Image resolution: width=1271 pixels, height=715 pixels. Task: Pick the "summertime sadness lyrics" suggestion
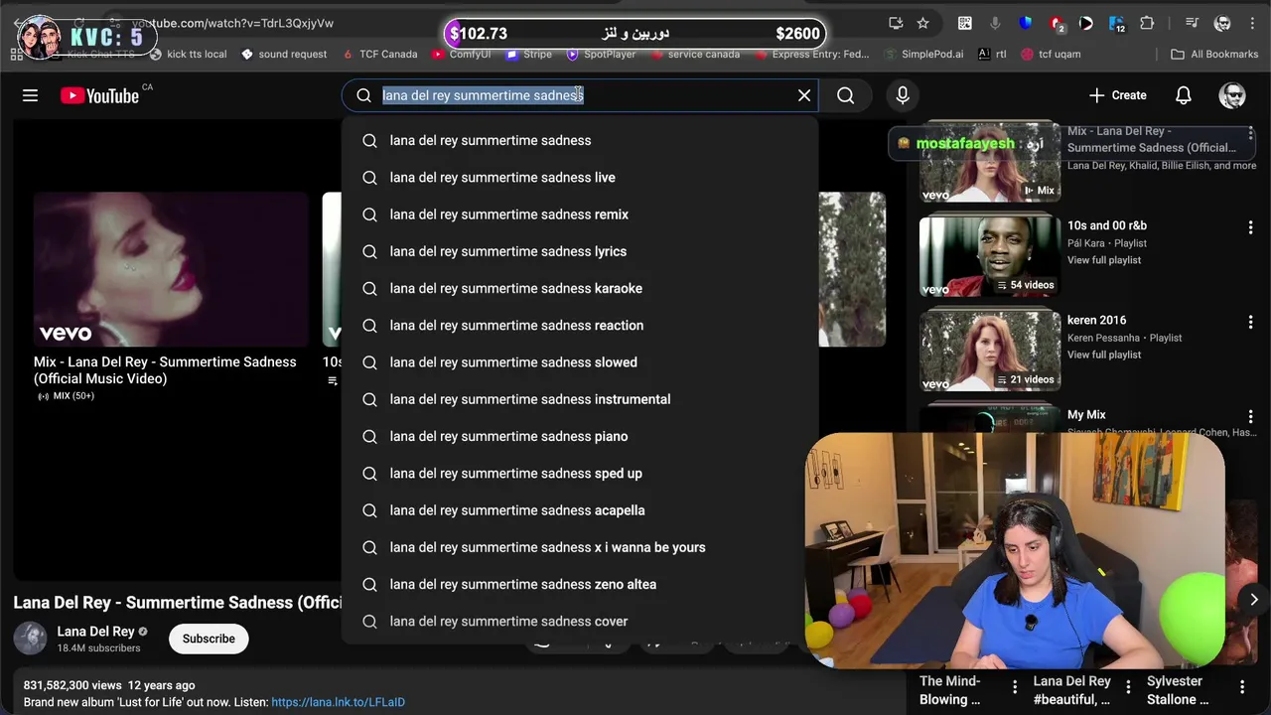pos(580,251)
